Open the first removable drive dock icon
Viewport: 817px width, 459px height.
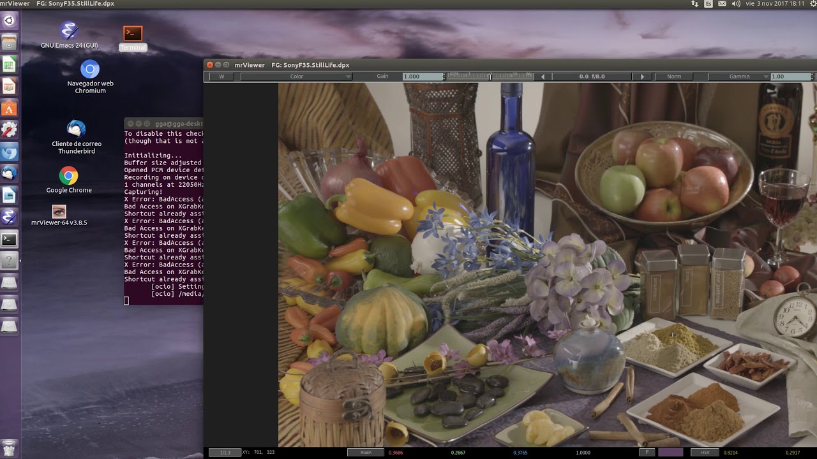pyautogui.click(x=9, y=282)
